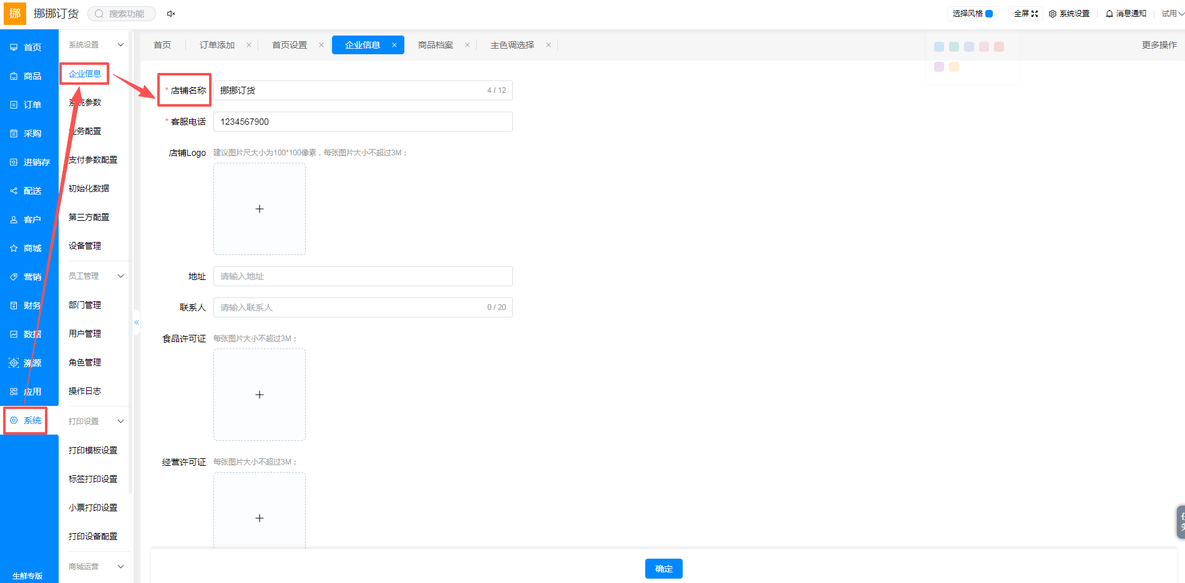The width and height of the screenshot is (1185, 583).
Task: Open 系统设置 gear in top bar
Action: tap(1069, 13)
